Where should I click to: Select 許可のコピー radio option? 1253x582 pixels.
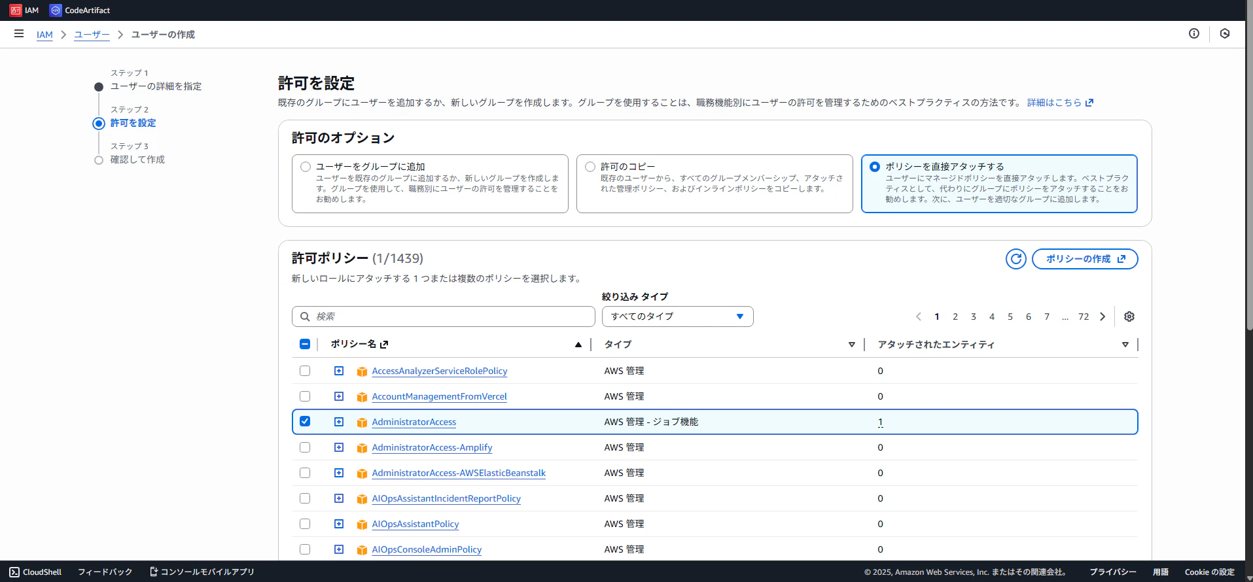pyautogui.click(x=590, y=167)
